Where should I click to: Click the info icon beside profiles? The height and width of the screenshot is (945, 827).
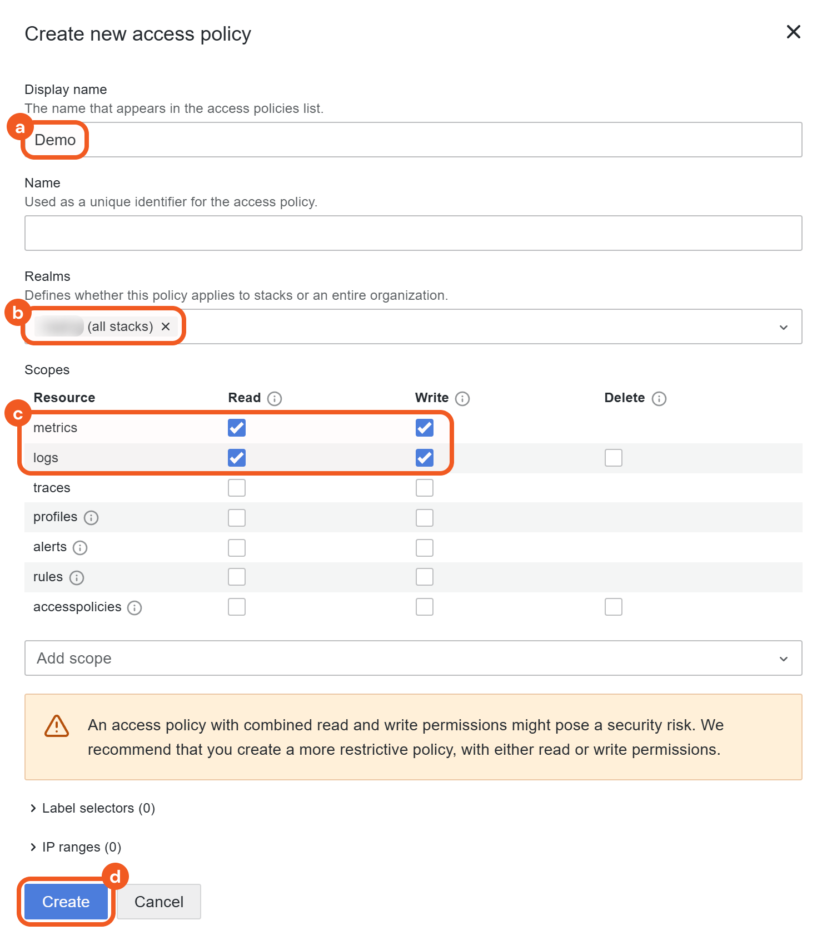(x=91, y=518)
